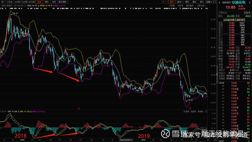252x142 pixels.
Task: Click the 14:57 trade row at bottom
Action: click(x=235, y=141)
